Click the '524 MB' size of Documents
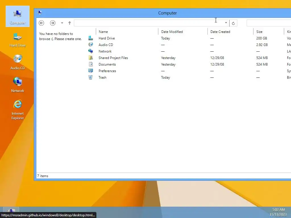291x218 pixels. pyautogui.click(x=262, y=64)
